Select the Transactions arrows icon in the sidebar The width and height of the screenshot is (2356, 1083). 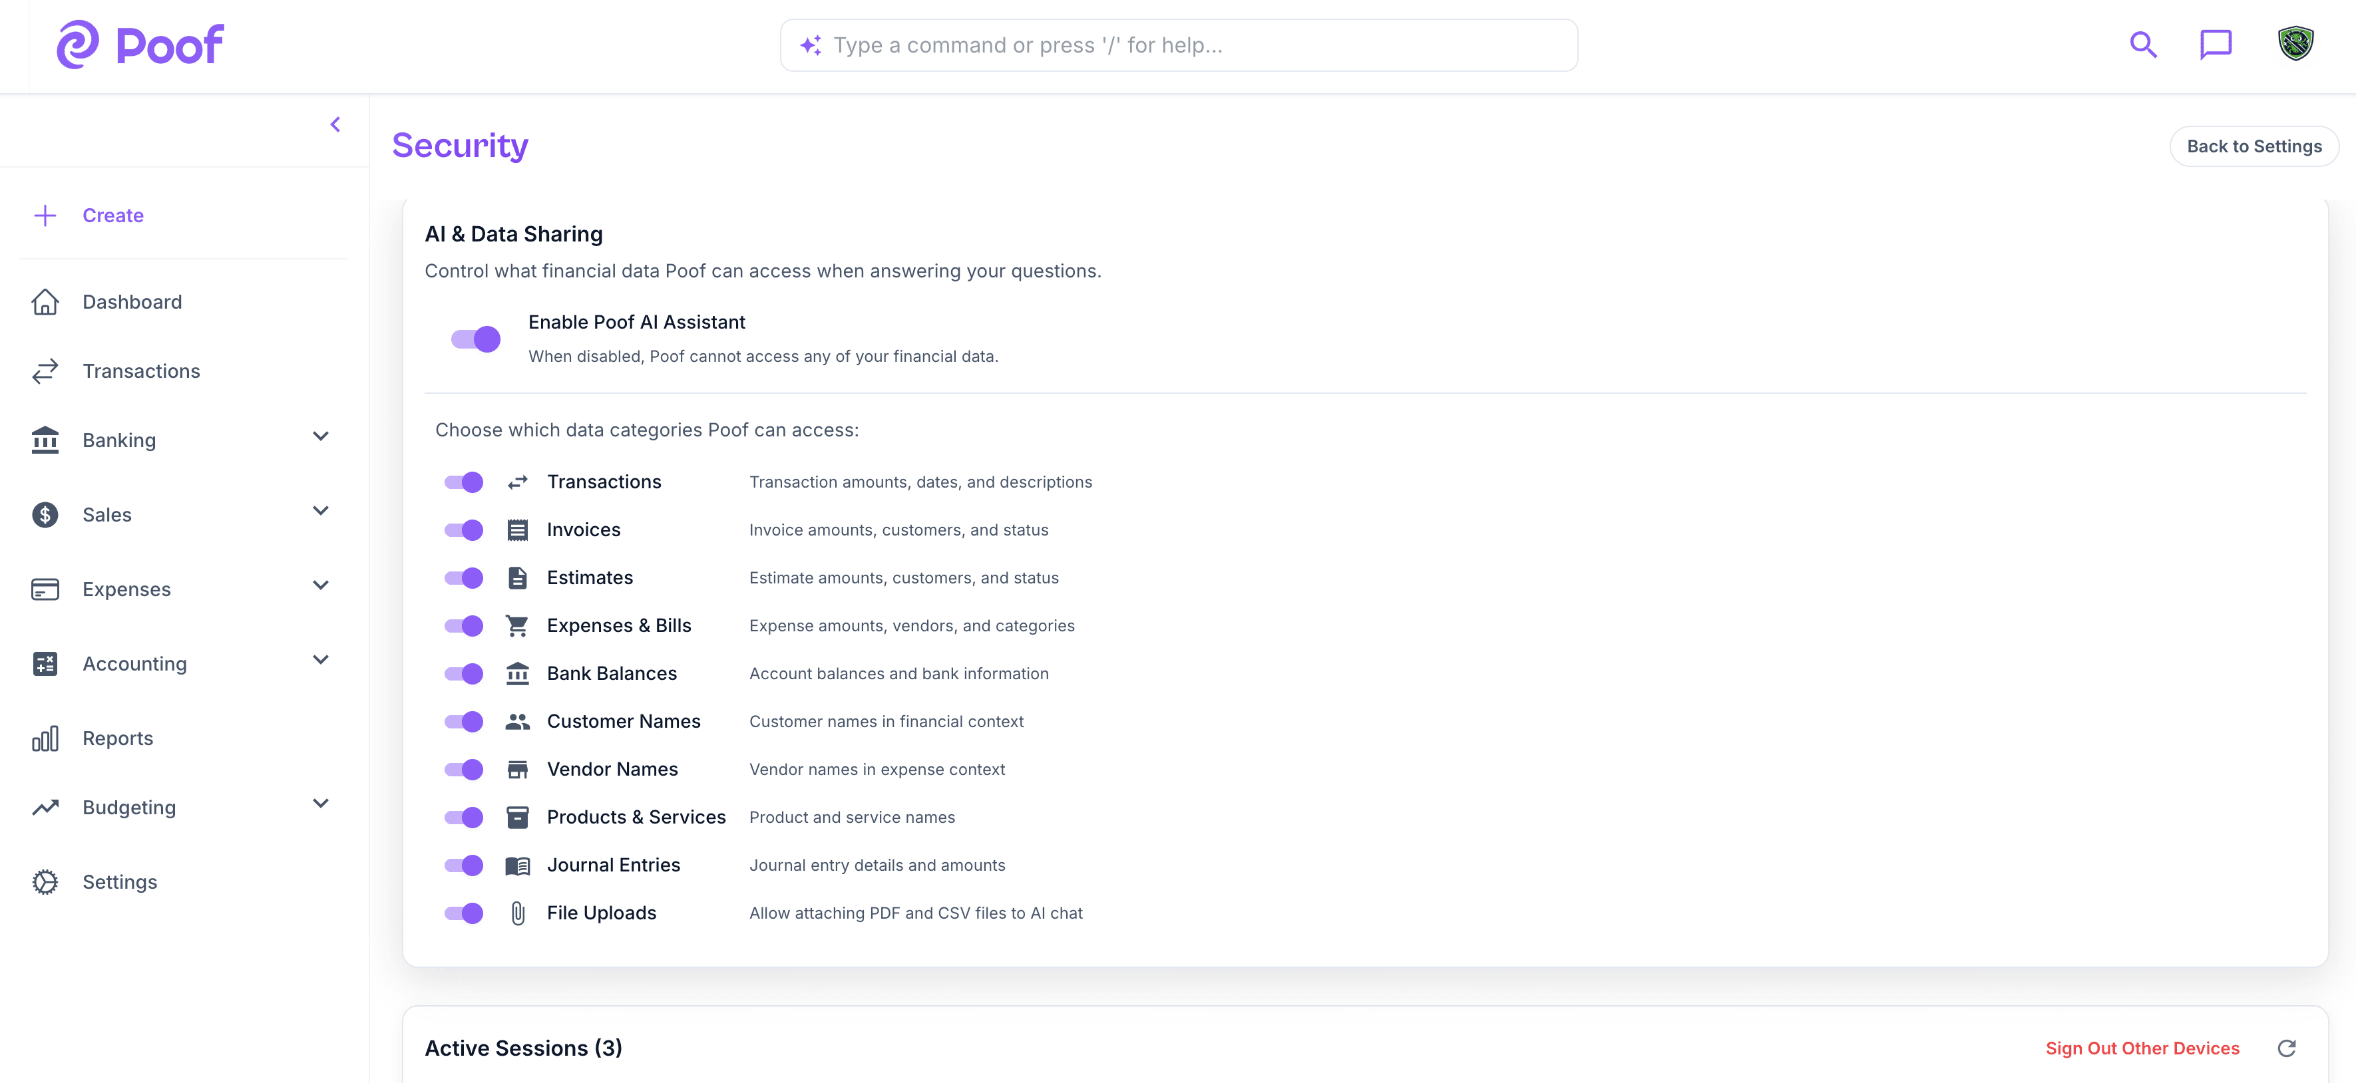(x=46, y=371)
